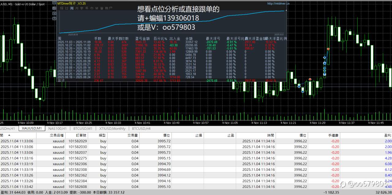Click the M view icon in MTDriver panel
Screen dimensions: 392x195
pyautogui.click(x=96, y=8)
